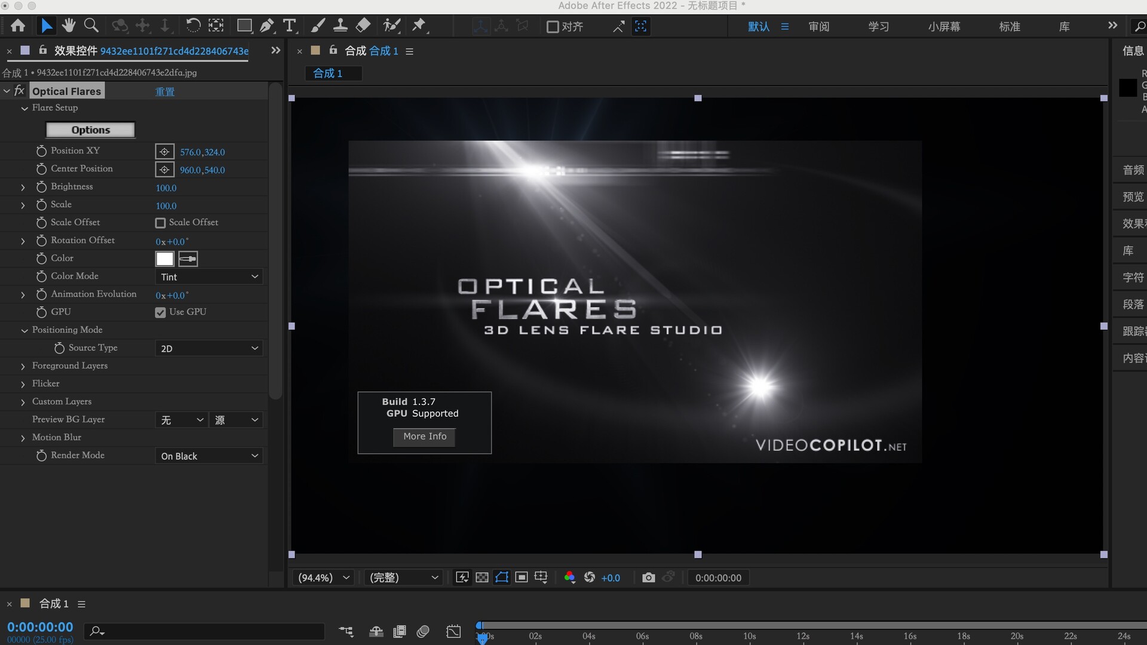This screenshot has height=645, width=1147.
Task: Open the white Color swatch picker
Action: pyautogui.click(x=164, y=259)
